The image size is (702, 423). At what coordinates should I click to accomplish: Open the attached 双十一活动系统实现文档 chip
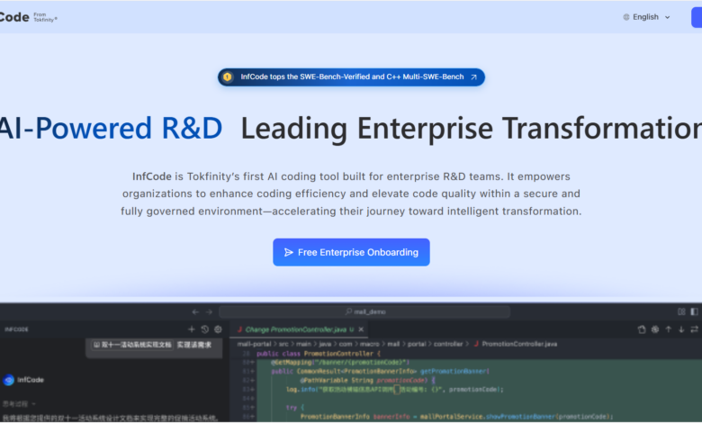click(x=132, y=345)
